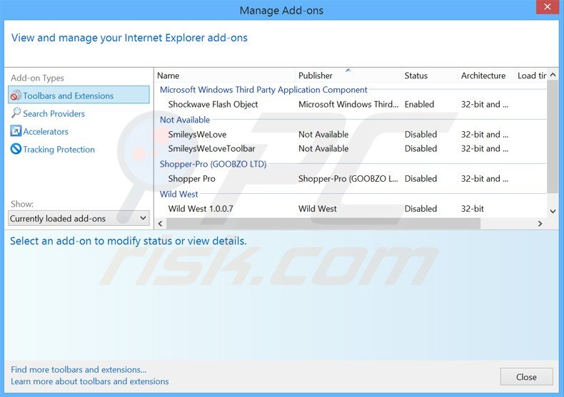Screen dimensions: 564x397
Task: Click the horizontal scroll right arrow
Action: coord(540,224)
